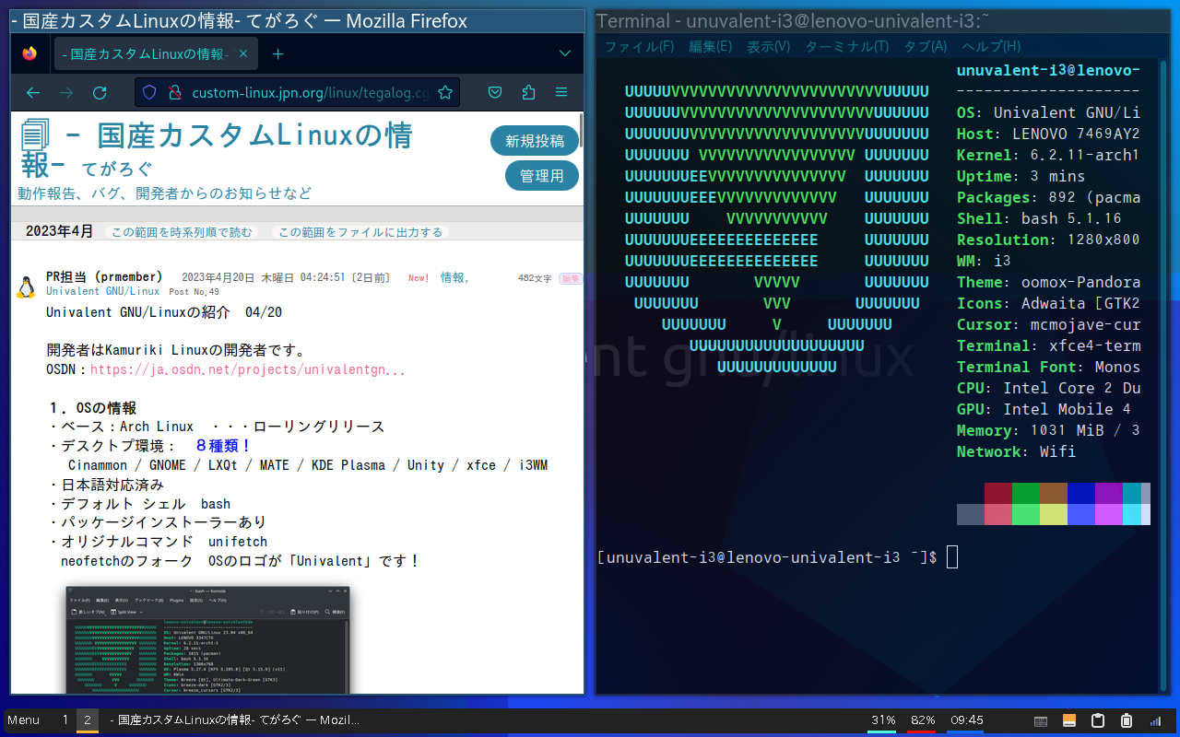
Task: Open a new Firefox tab with the plus button
Action: [277, 54]
